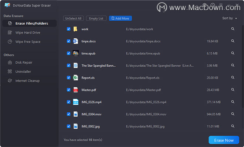
Task: Uncheck the work folder checkbox
Action: (69, 29)
